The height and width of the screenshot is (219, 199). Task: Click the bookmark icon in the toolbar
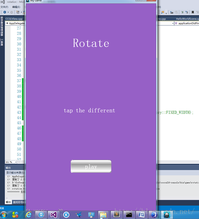point(193,12)
